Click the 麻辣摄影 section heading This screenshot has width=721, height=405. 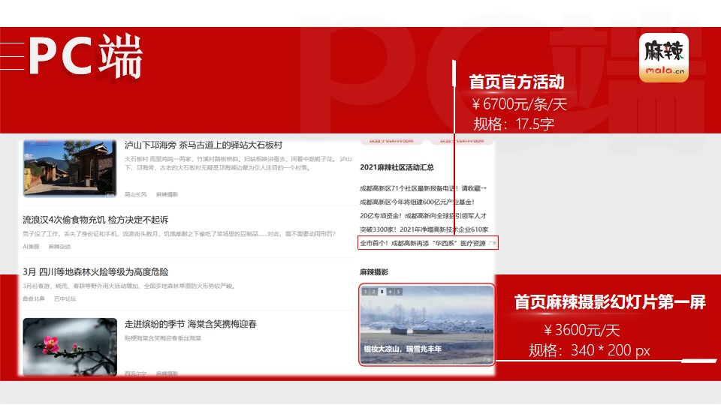click(374, 272)
